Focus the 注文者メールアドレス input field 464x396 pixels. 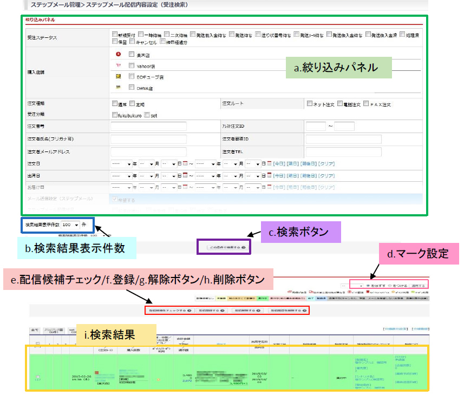(x=148, y=151)
